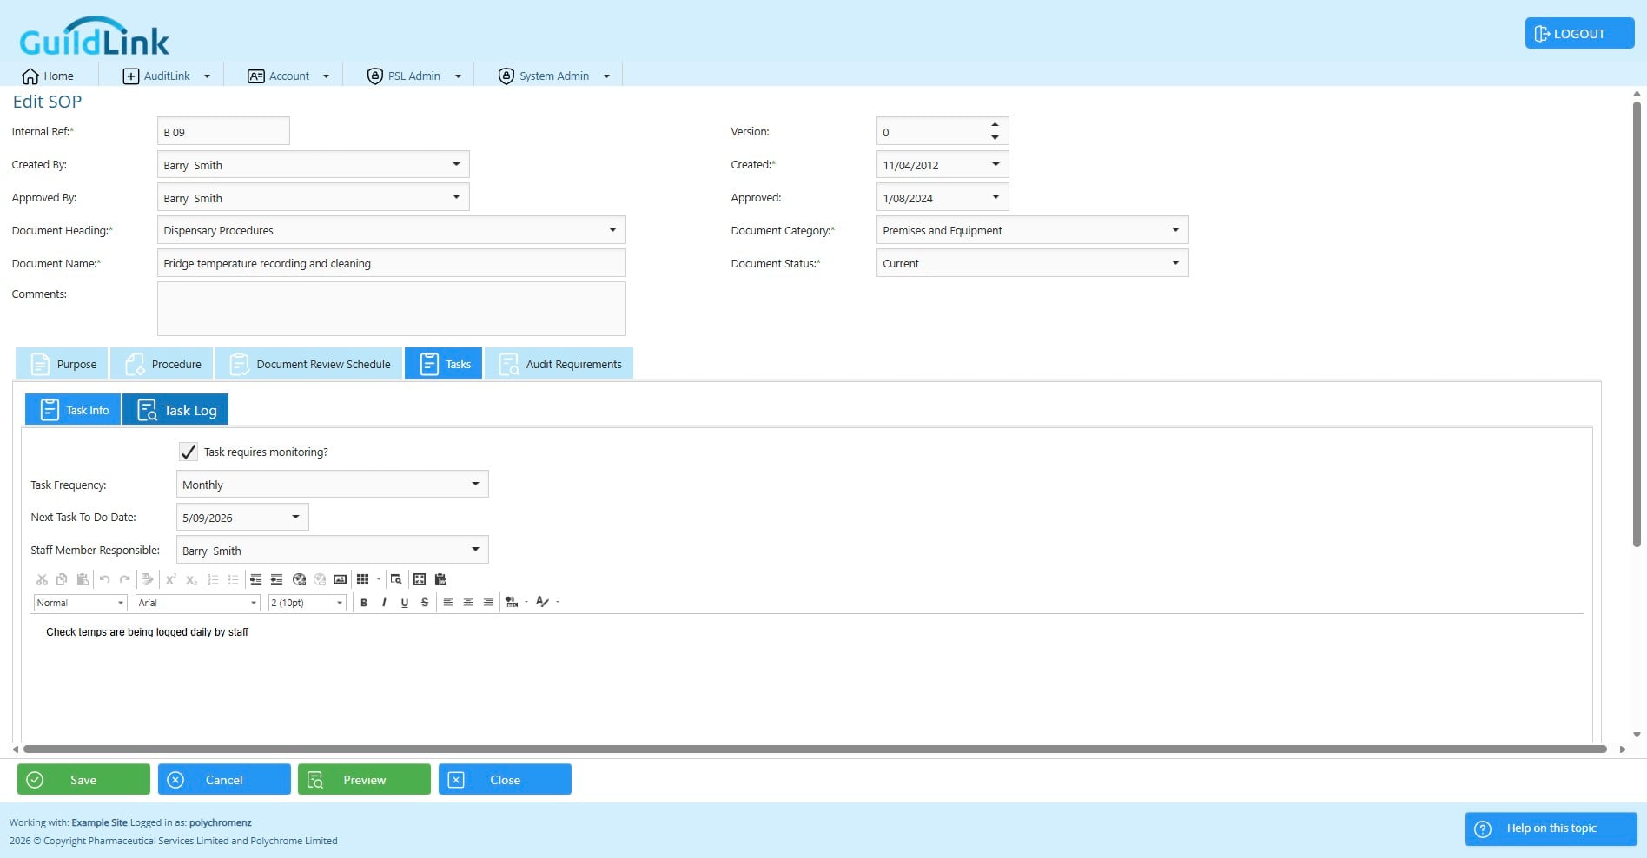Click the Insert Hyperlink globe icon
Image resolution: width=1647 pixels, height=858 pixels.
[299, 579]
